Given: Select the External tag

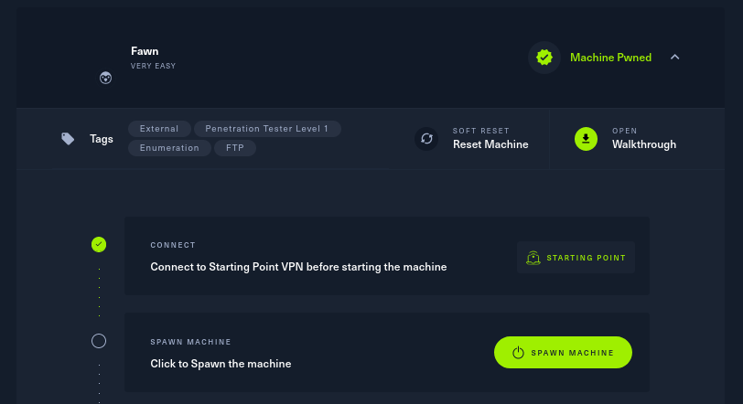Looking at the screenshot, I should tap(159, 129).
